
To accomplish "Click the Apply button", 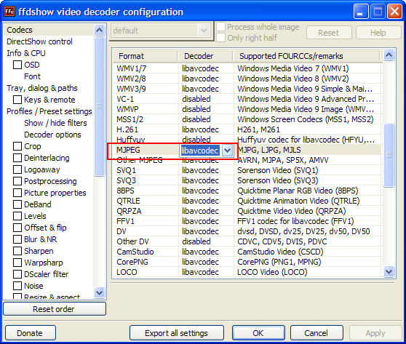I will coord(375,333).
